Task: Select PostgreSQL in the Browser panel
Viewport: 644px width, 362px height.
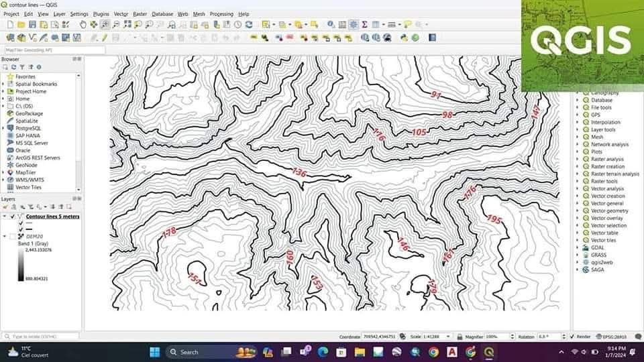Action: 28,129
